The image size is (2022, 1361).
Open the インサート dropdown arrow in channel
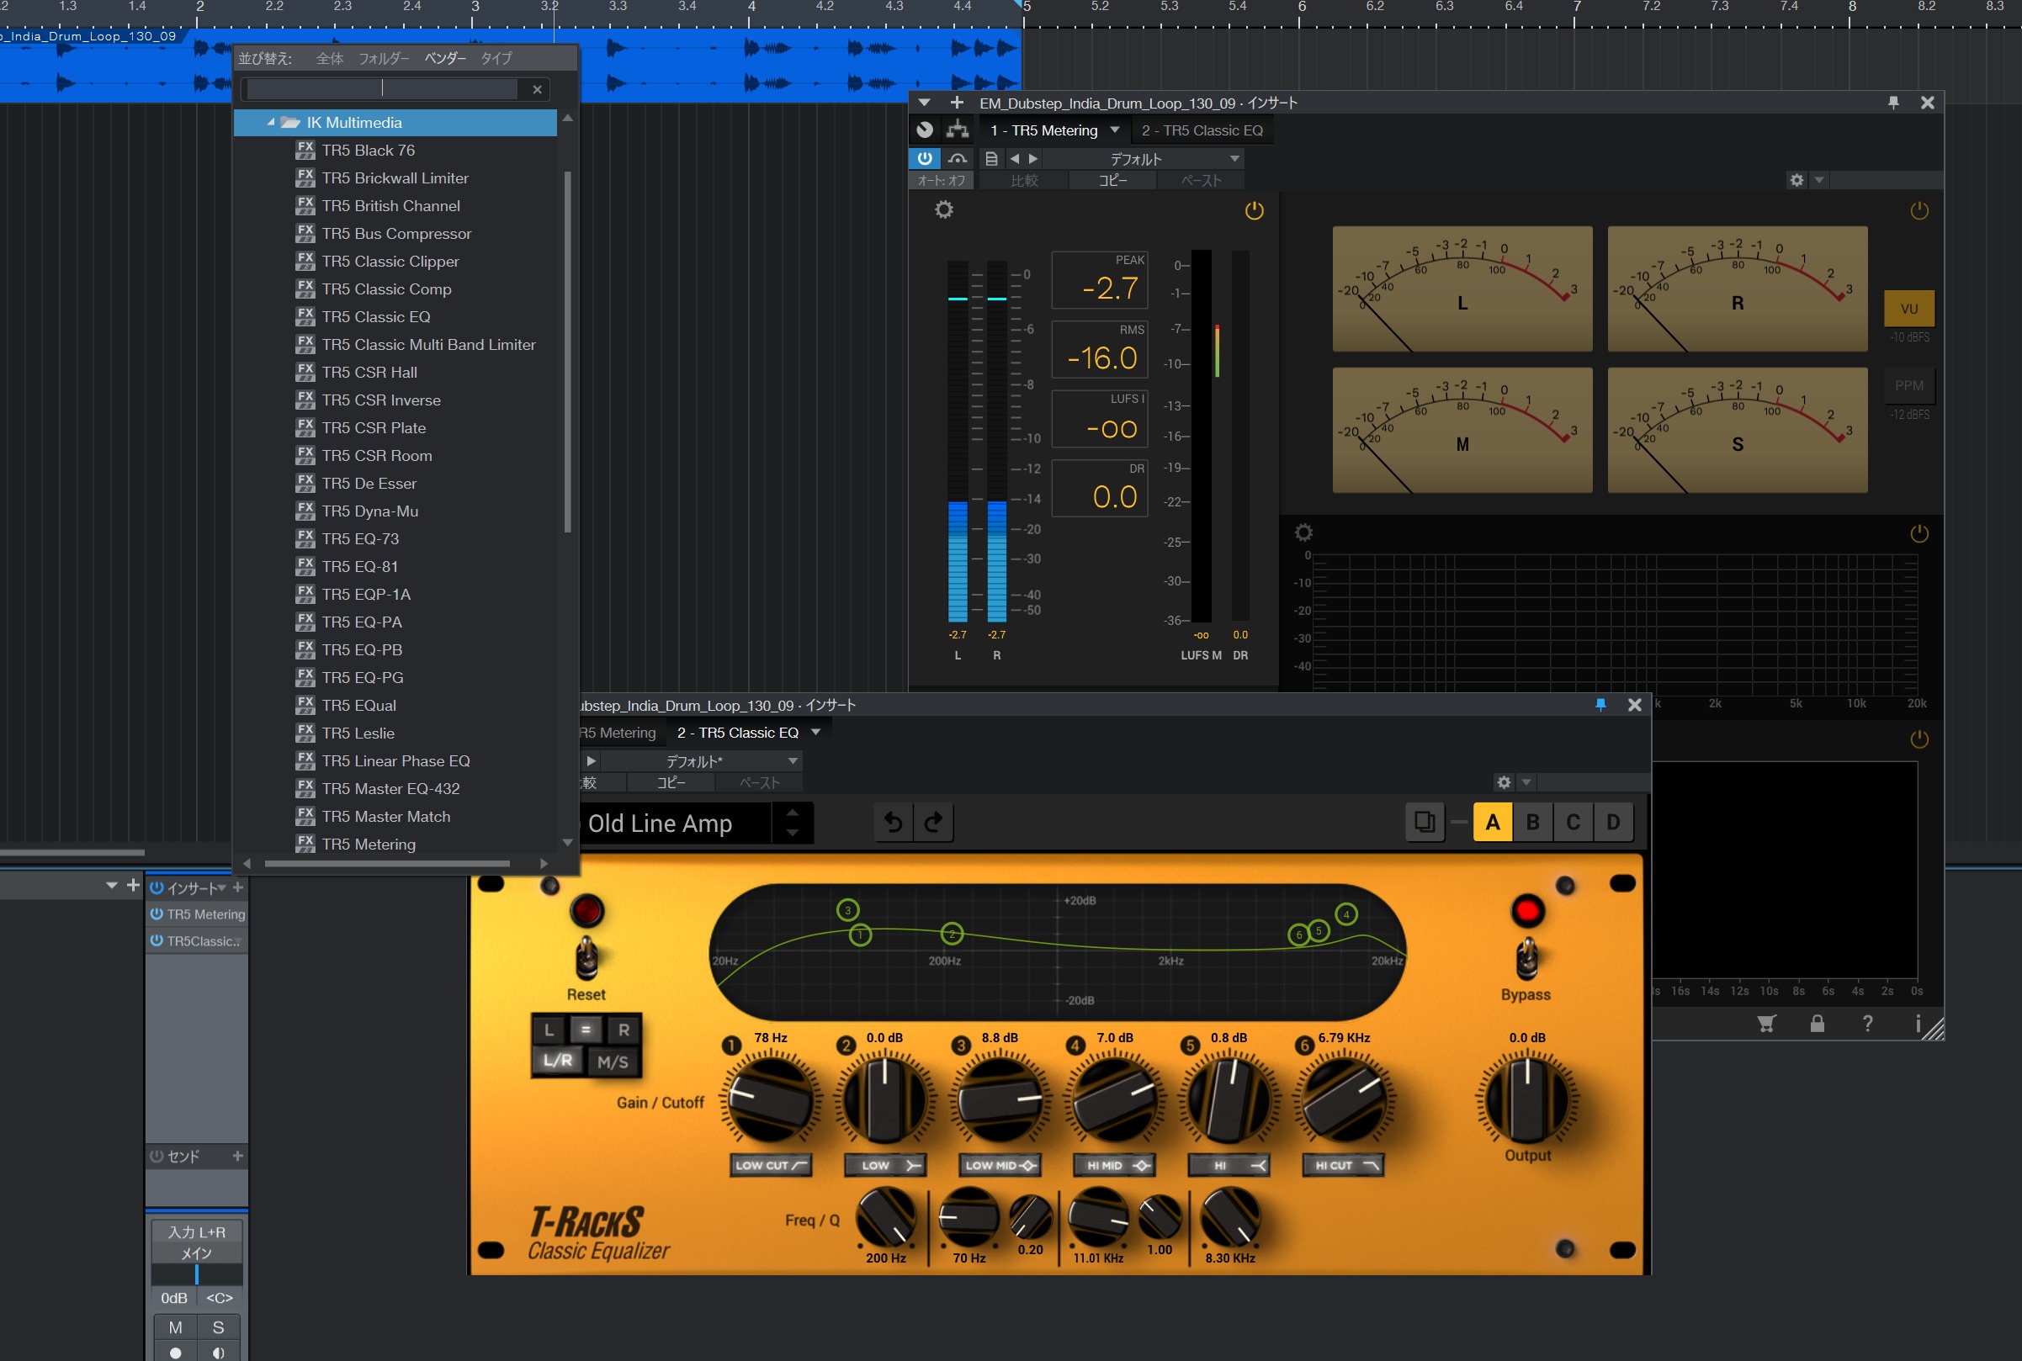point(222,888)
